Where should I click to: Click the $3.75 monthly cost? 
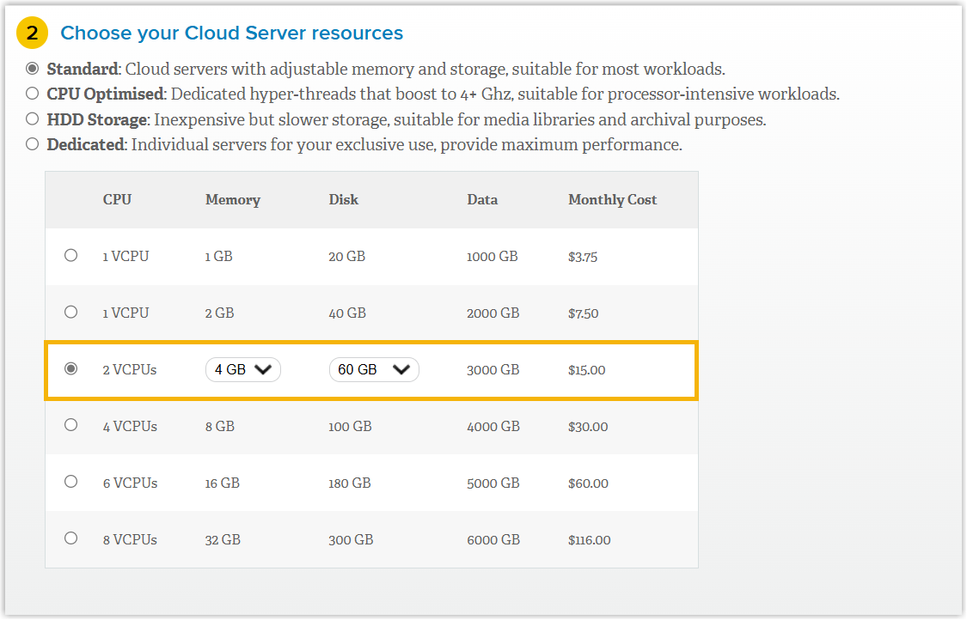coord(583,257)
